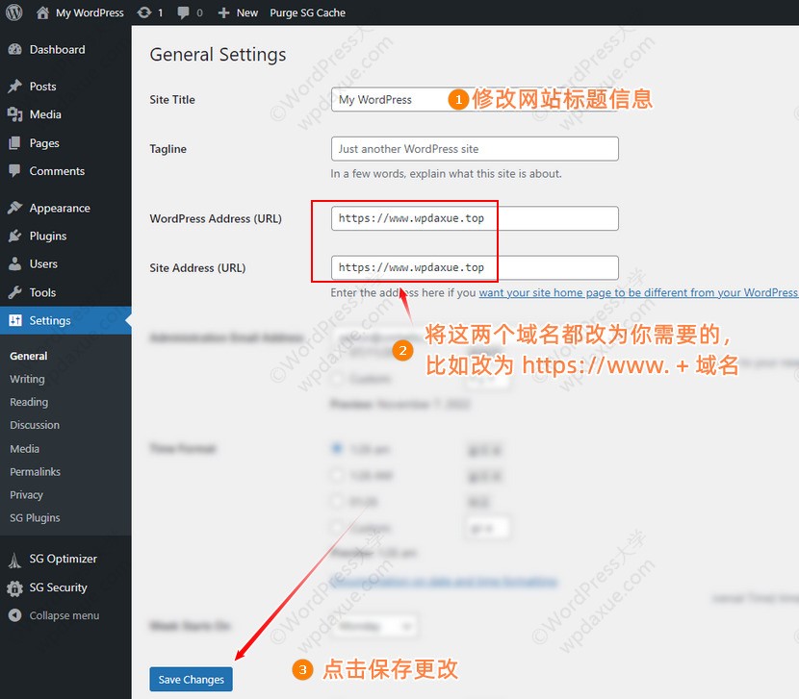
Task: Open the Media settings submenu
Action: click(24, 448)
